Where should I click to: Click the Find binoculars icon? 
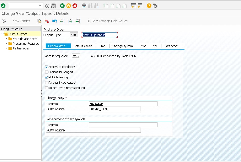(90, 6)
